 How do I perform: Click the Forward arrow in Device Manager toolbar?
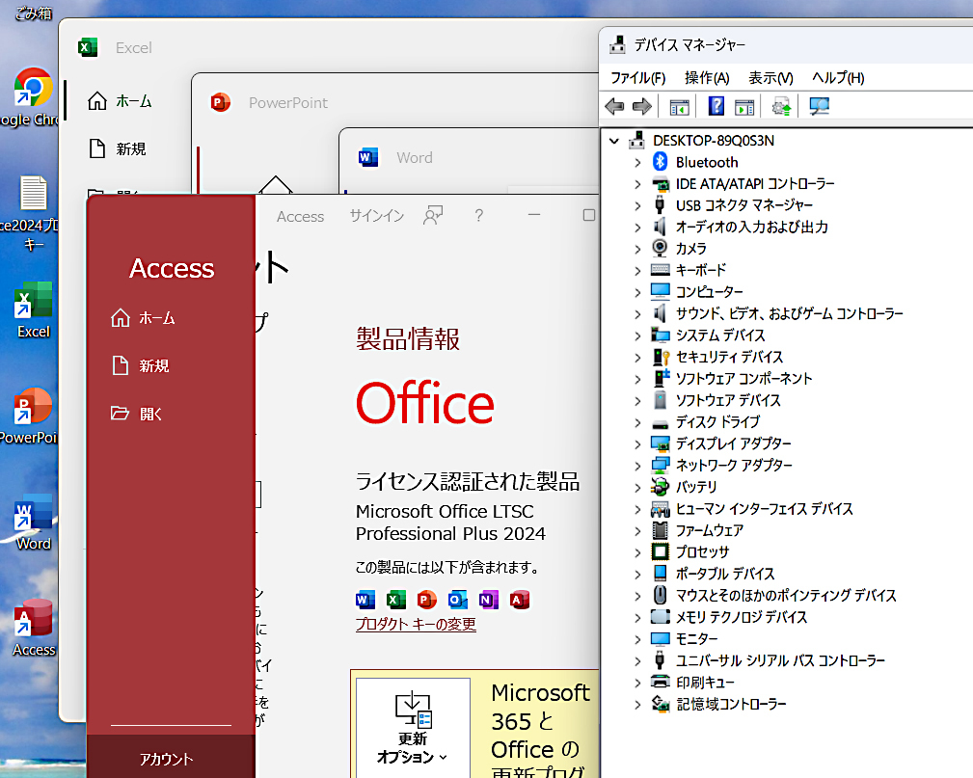pyautogui.click(x=641, y=106)
